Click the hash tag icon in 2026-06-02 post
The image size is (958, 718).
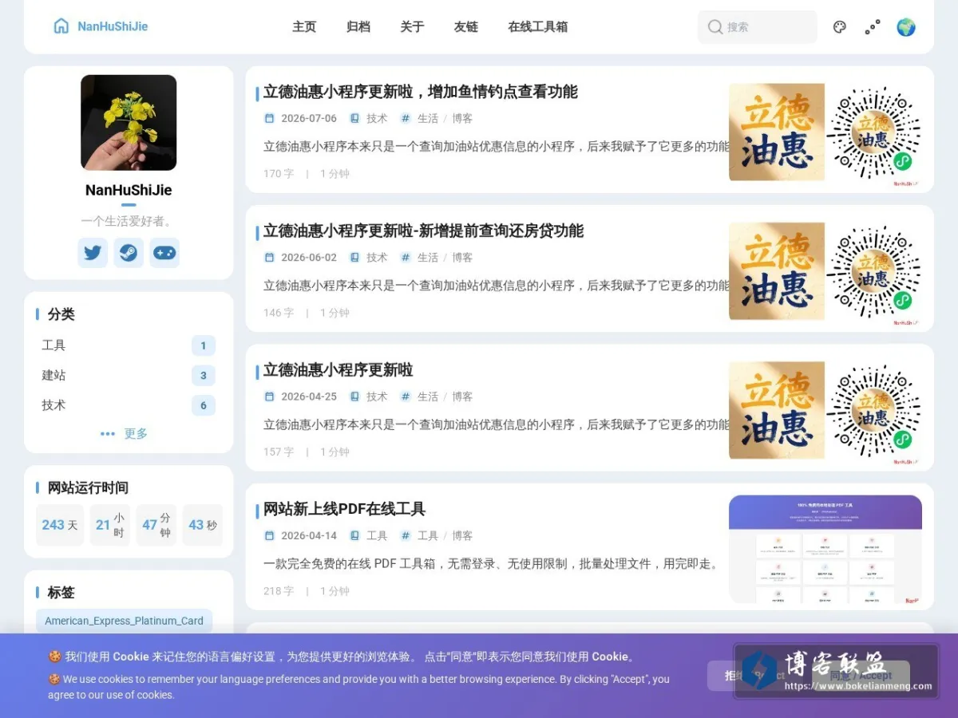[x=406, y=258]
